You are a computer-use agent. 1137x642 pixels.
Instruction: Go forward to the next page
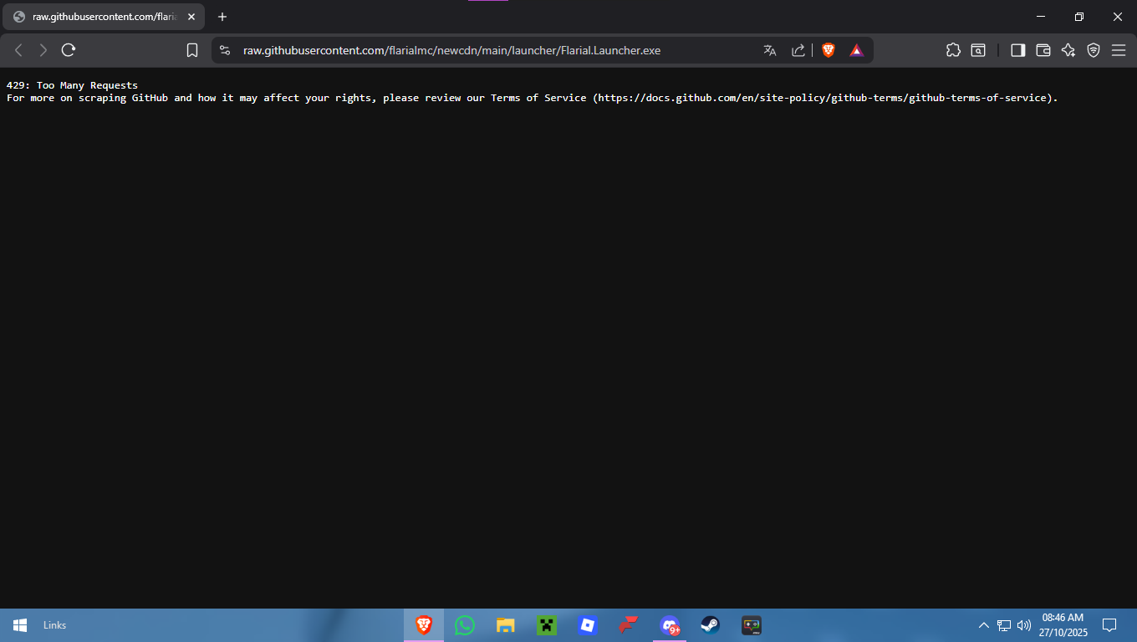point(43,50)
